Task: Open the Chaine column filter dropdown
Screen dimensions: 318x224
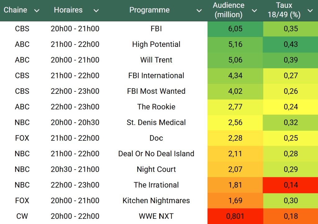Action: 37,11
